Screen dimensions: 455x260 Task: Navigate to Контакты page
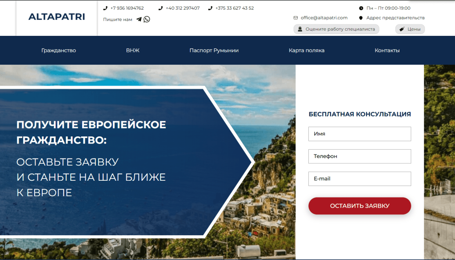point(387,50)
